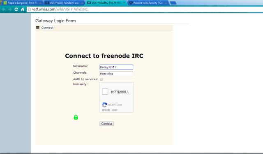Click the reCAPTCHA text label
Screen dimensions: 263x154
pos(115,105)
